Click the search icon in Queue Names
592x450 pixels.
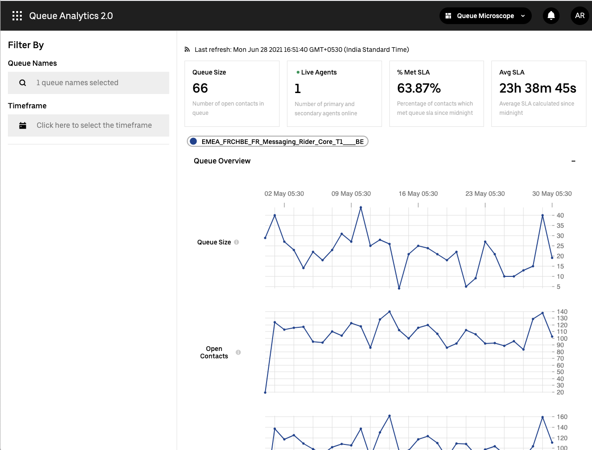pos(23,83)
